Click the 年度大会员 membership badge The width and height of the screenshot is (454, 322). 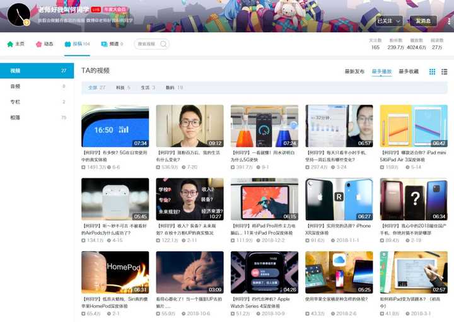(115, 9)
